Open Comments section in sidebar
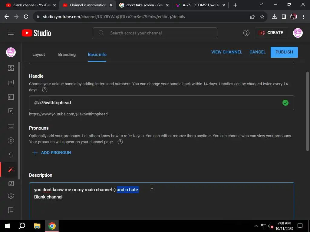The image size is (310, 232). tap(11, 111)
